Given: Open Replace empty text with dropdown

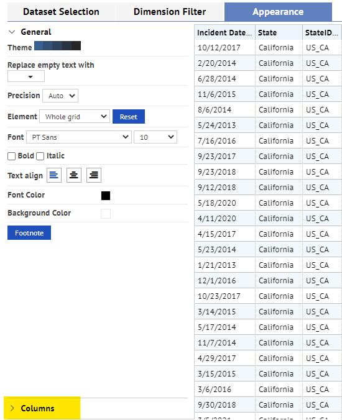Looking at the screenshot, I should (26, 76).
